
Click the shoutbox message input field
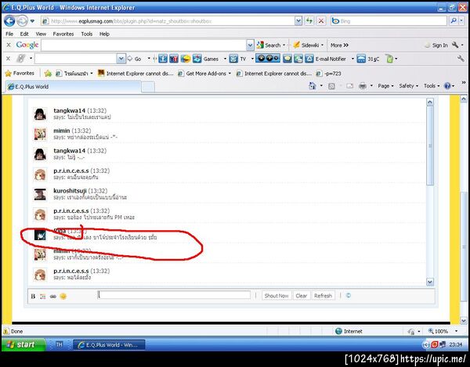174,295
